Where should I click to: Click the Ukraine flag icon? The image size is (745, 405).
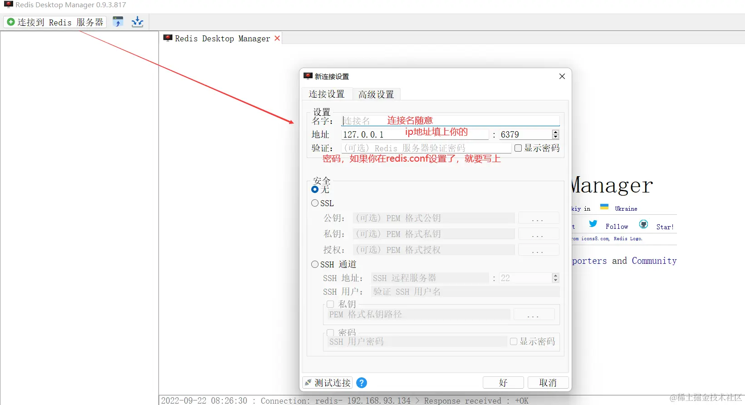[604, 207]
